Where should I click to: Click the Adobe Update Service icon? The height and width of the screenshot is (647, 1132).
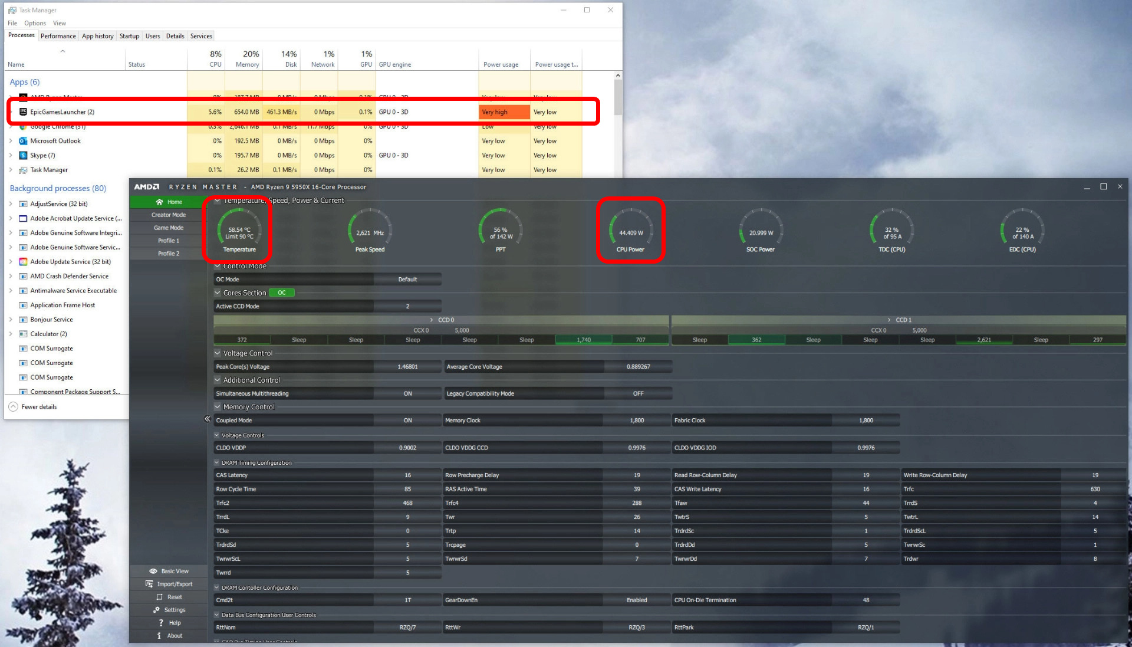point(23,262)
